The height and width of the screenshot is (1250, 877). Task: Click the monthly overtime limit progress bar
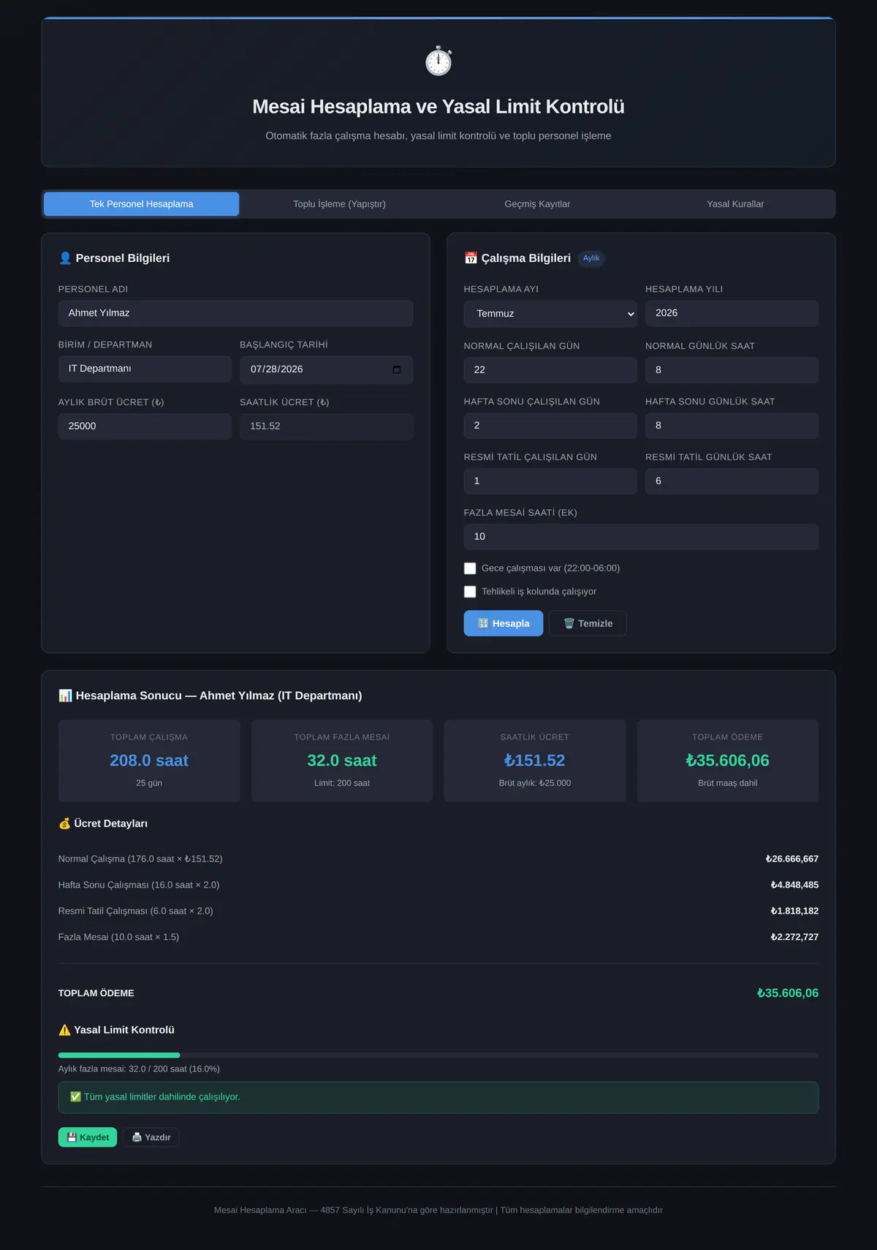(x=438, y=1055)
